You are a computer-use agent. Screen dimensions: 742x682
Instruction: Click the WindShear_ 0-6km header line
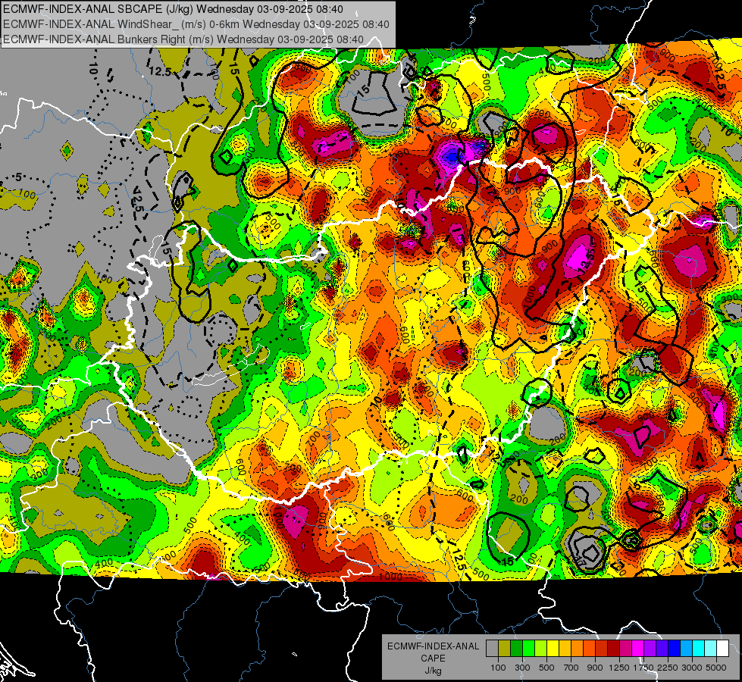coord(196,24)
